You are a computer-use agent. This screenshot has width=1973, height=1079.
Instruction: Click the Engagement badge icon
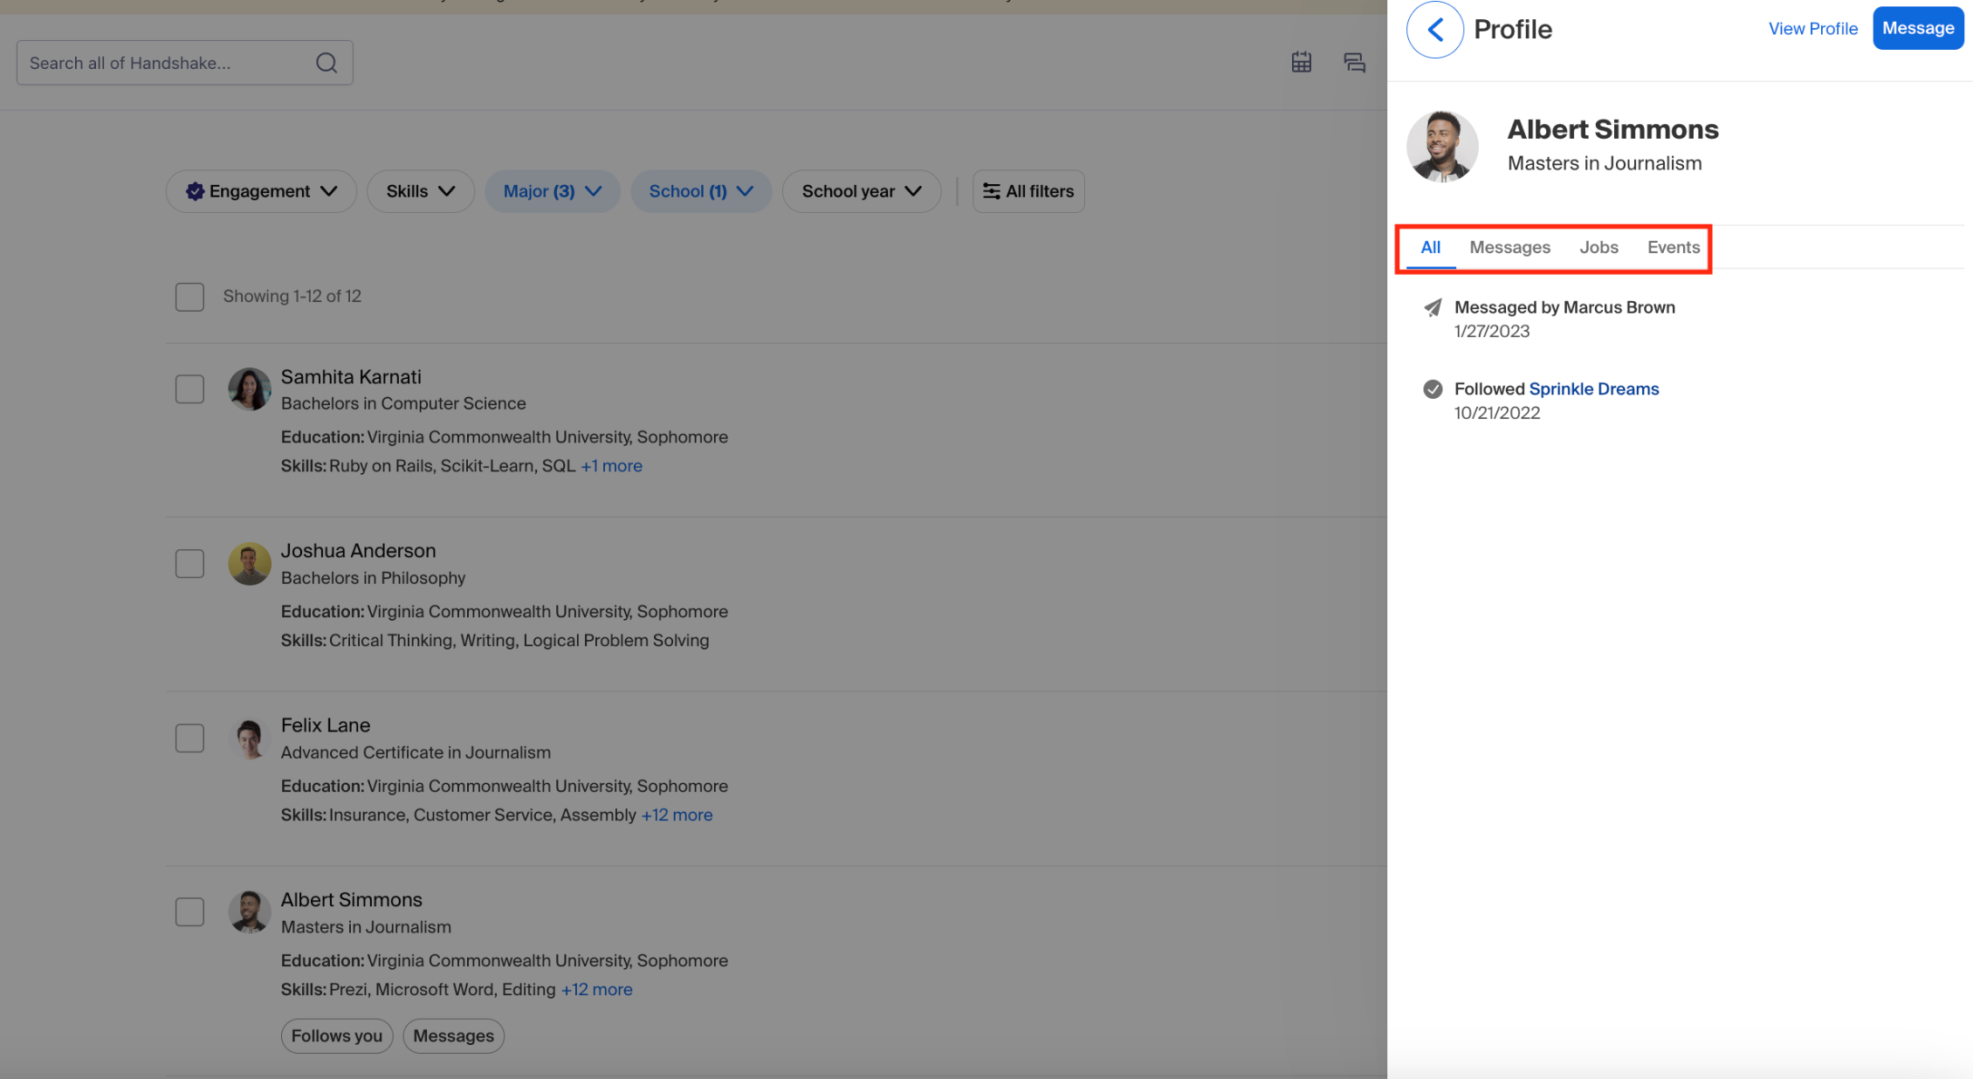[195, 191]
